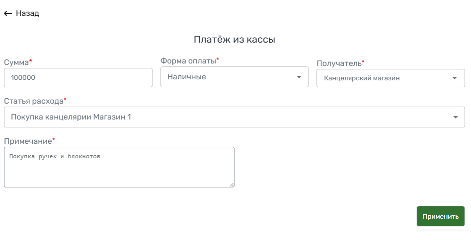Open the Форма оплаты dropdown

(234, 77)
